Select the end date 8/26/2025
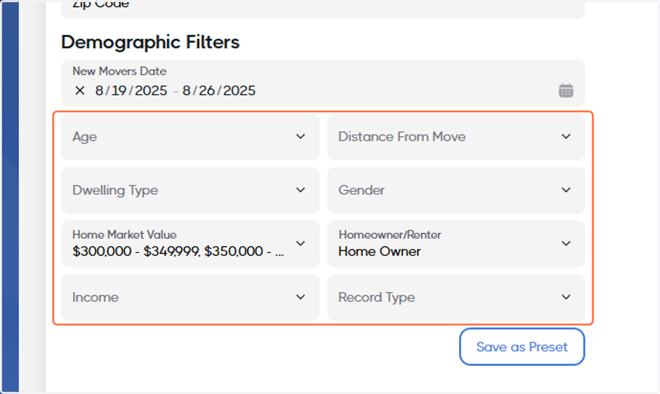This screenshot has width=660, height=394. point(219,91)
